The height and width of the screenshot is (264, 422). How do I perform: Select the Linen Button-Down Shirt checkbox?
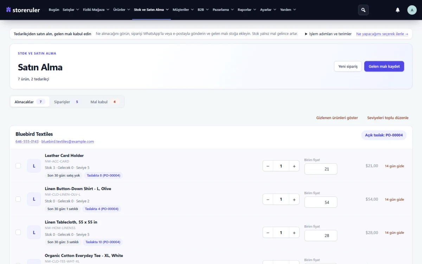(18, 199)
